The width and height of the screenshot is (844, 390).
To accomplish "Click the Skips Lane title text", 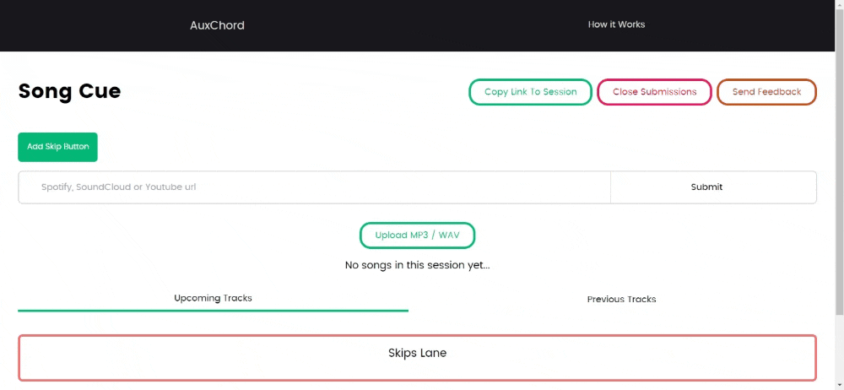I will (x=417, y=353).
